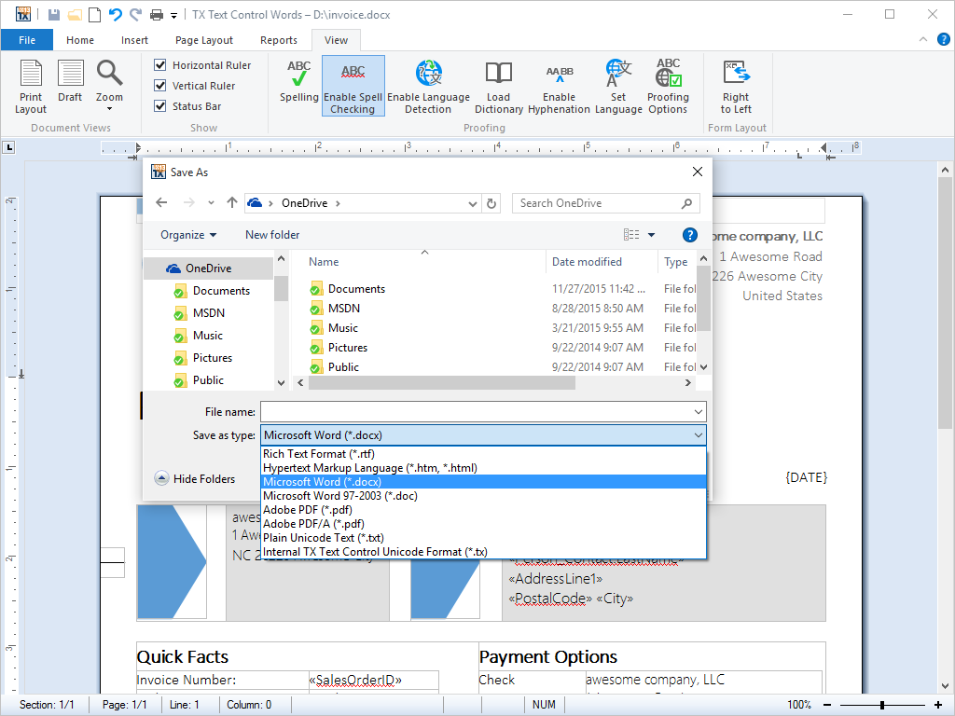Toggle Enable Language Detection
Image resolution: width=955 pixels, height=716 pixels.
click(428, 87)
